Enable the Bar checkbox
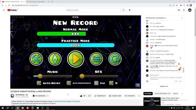This screenshot has width=196, height=110. (x=96, y=83)
